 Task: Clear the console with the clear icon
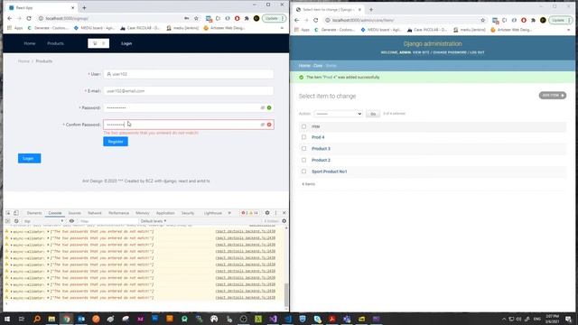[16, 221]
